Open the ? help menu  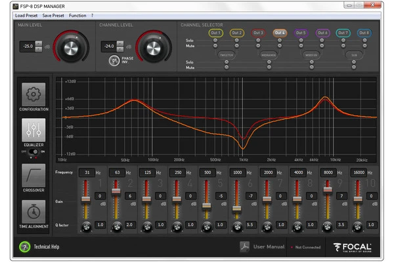(92, 16)
